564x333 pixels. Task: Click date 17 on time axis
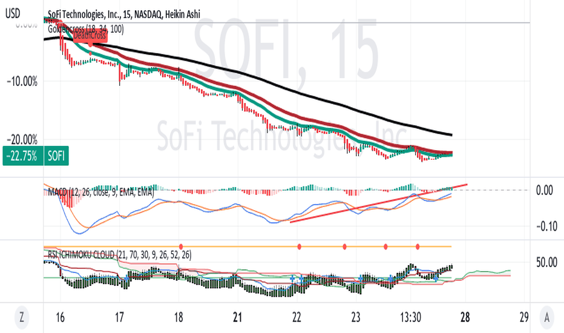pos(119,317)
